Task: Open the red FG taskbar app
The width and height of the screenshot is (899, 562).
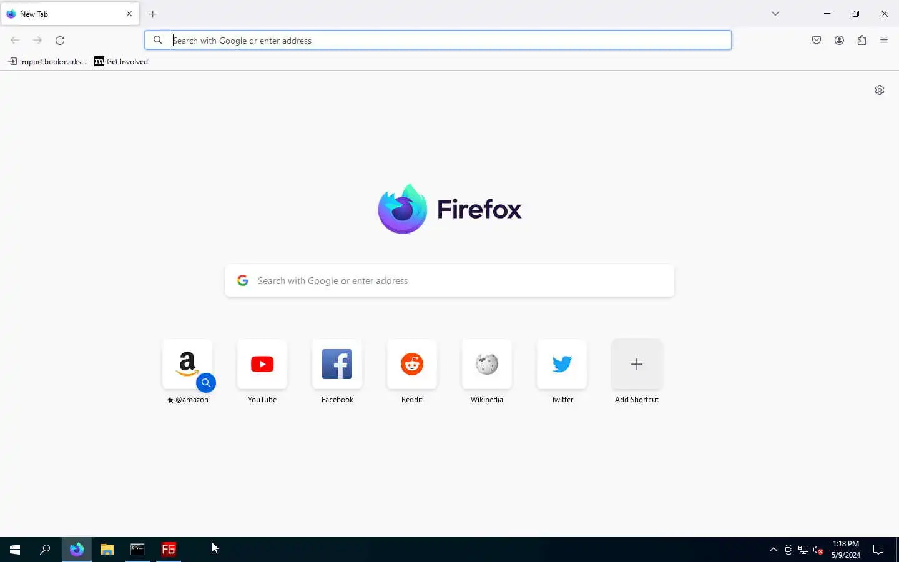Action: coord(169,550)
